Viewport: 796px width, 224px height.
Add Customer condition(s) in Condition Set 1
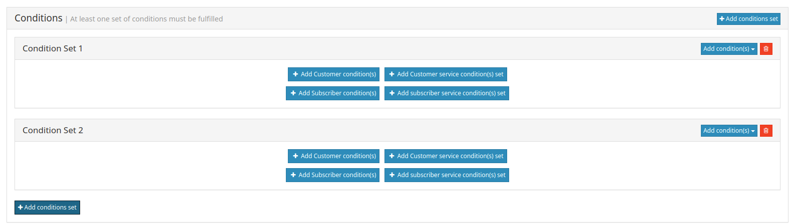click(x=333, y=74)
